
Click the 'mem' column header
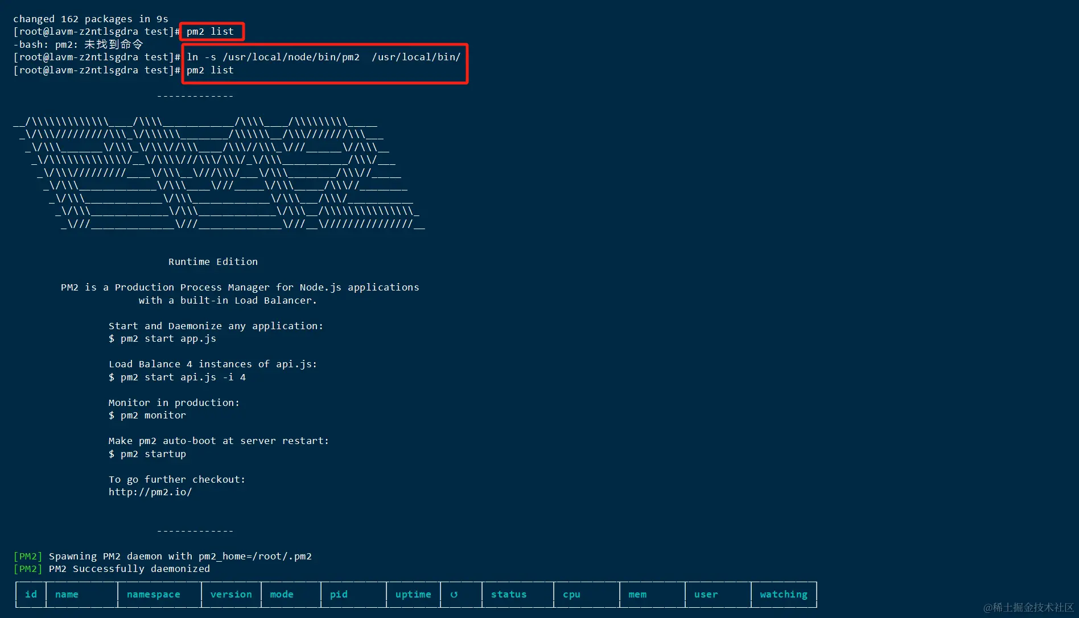[637, 594]
